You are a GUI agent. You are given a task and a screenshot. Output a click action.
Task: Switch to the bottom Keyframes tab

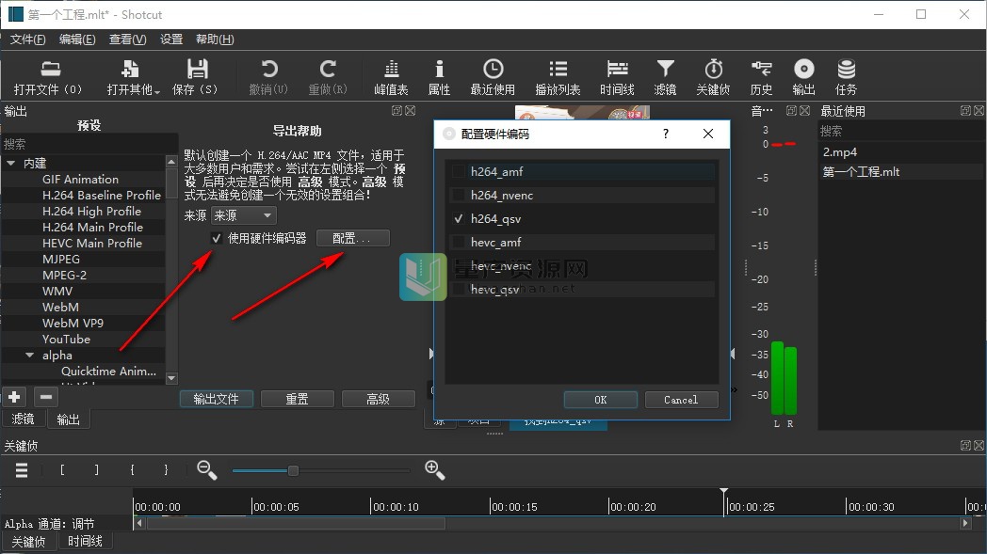point(28,542)
